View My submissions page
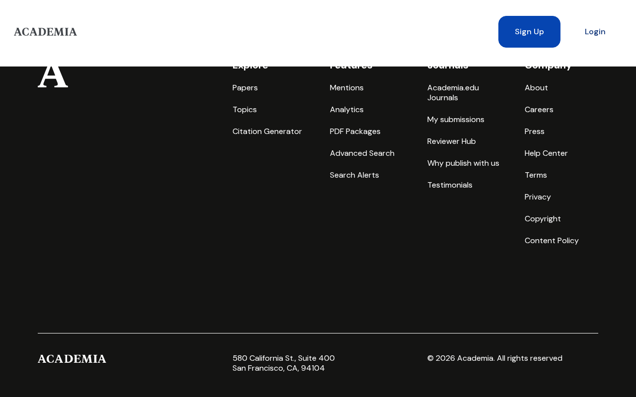Viewport: 636px width, 397px height. [x=456, y=120]
